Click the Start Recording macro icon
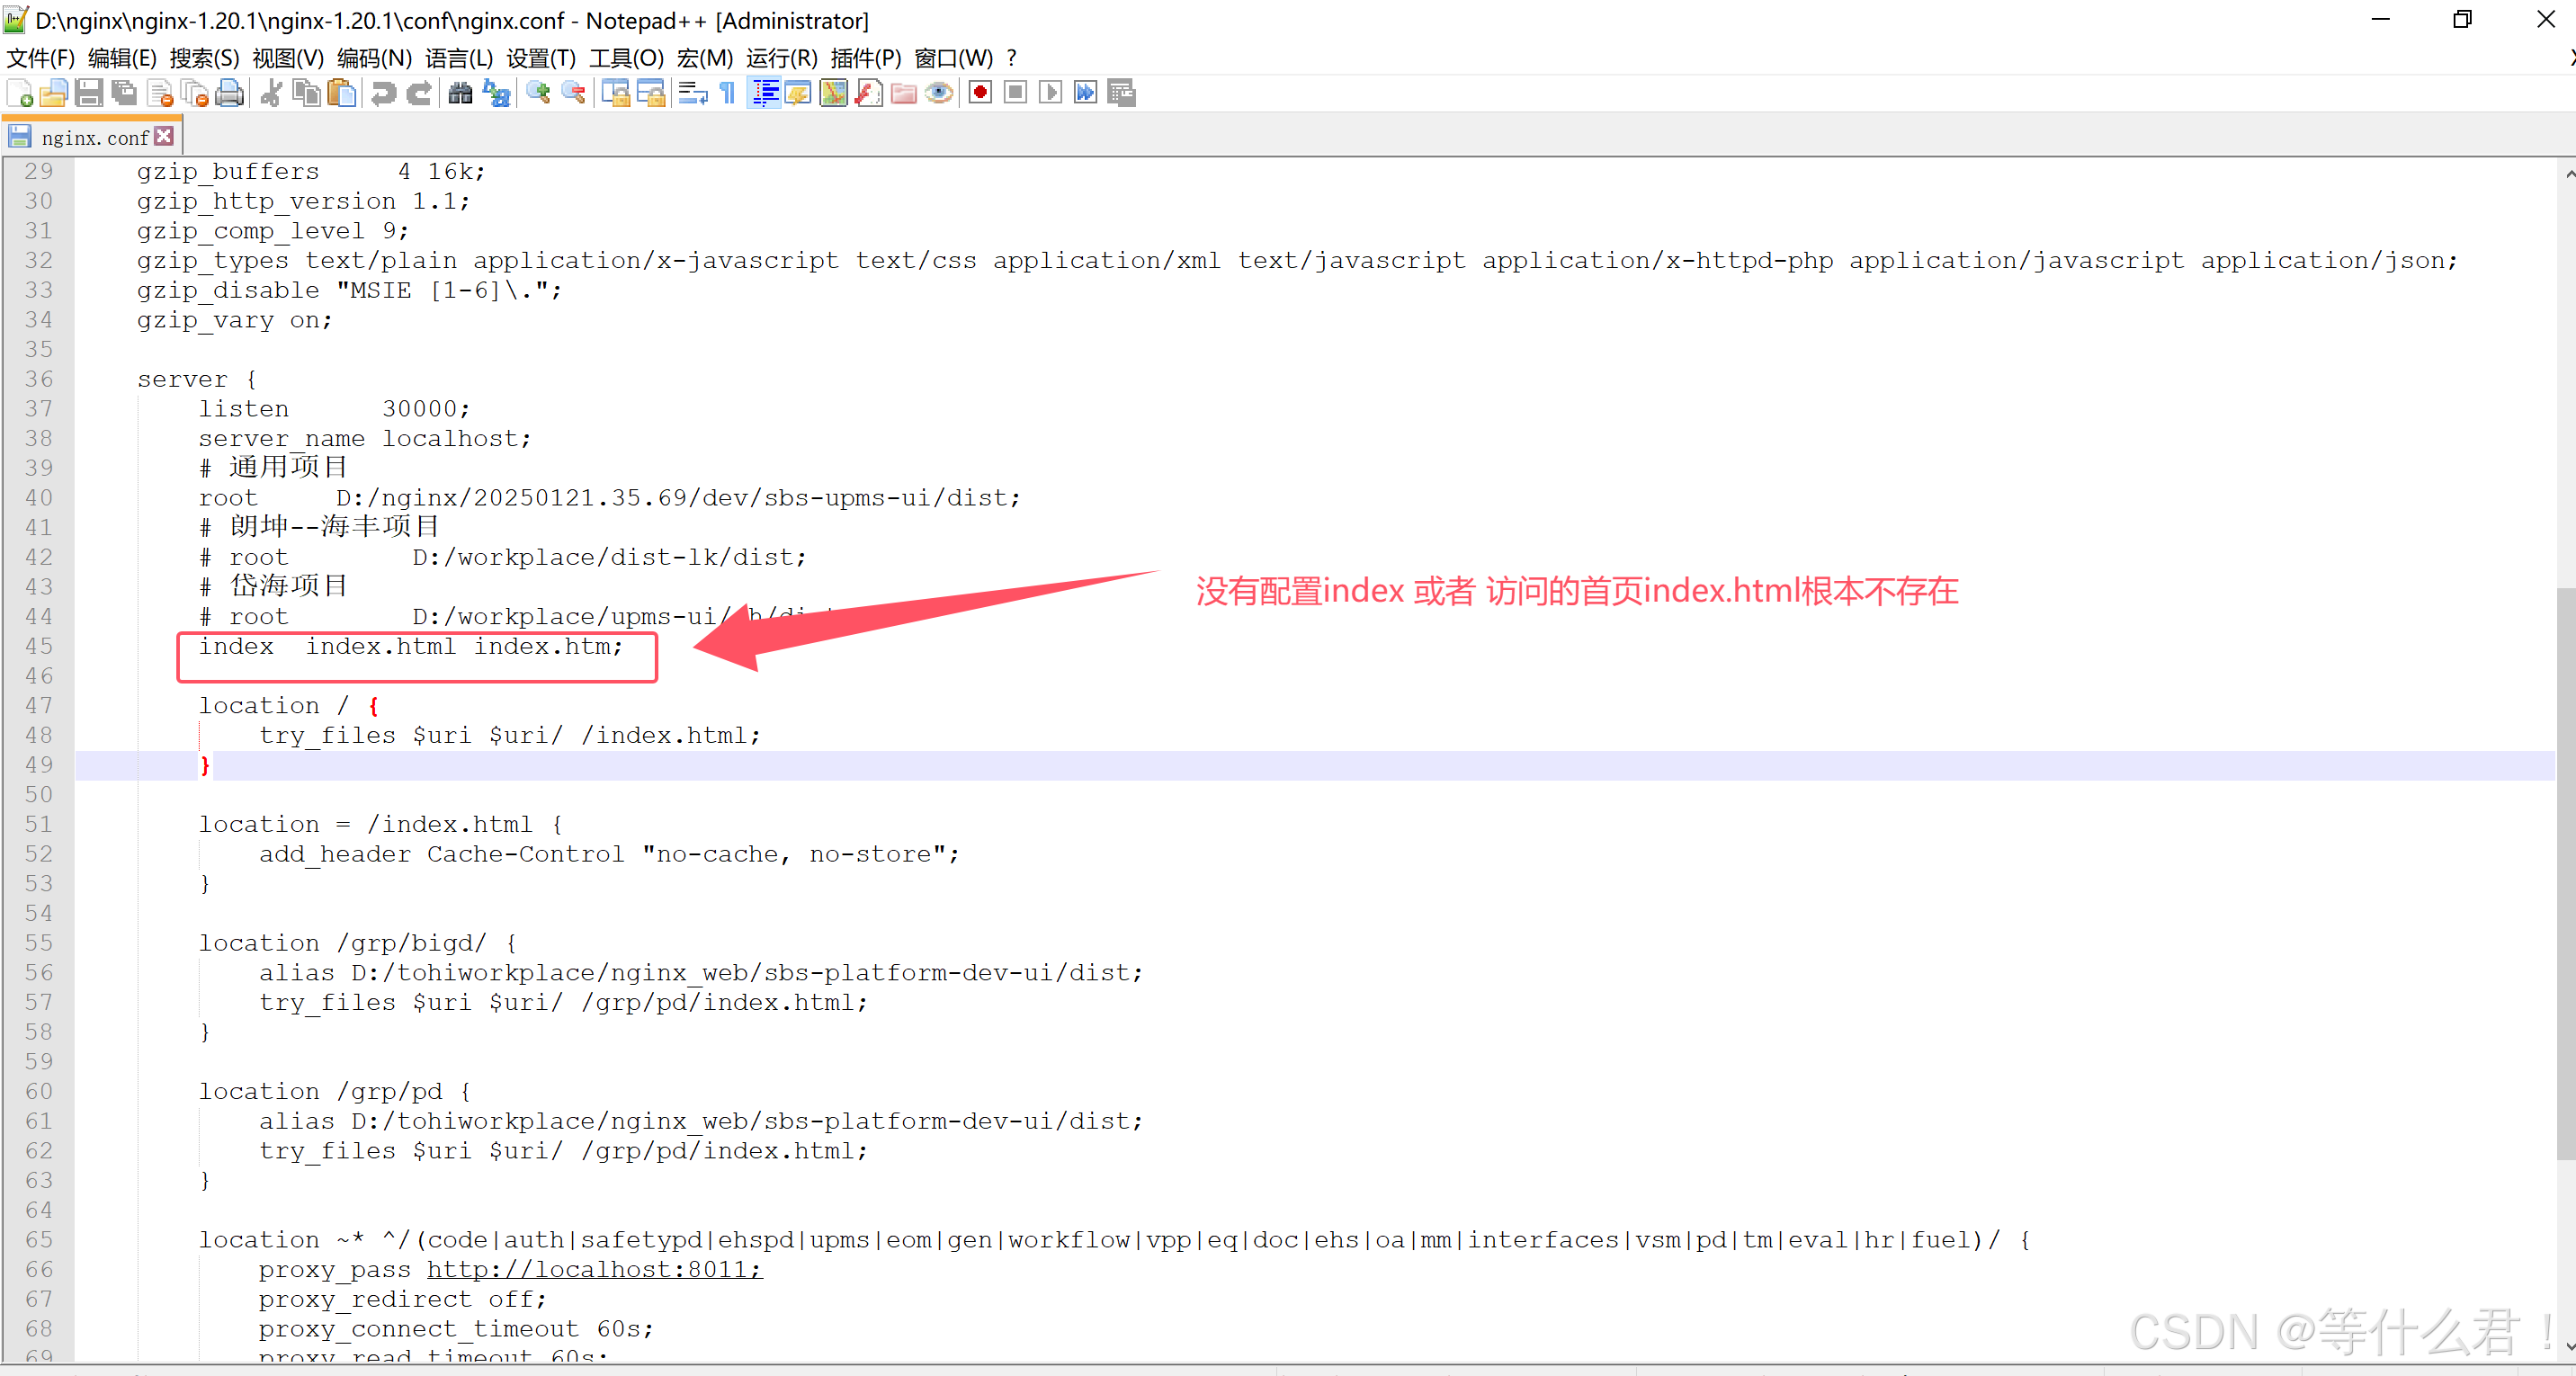 (980, 93)
